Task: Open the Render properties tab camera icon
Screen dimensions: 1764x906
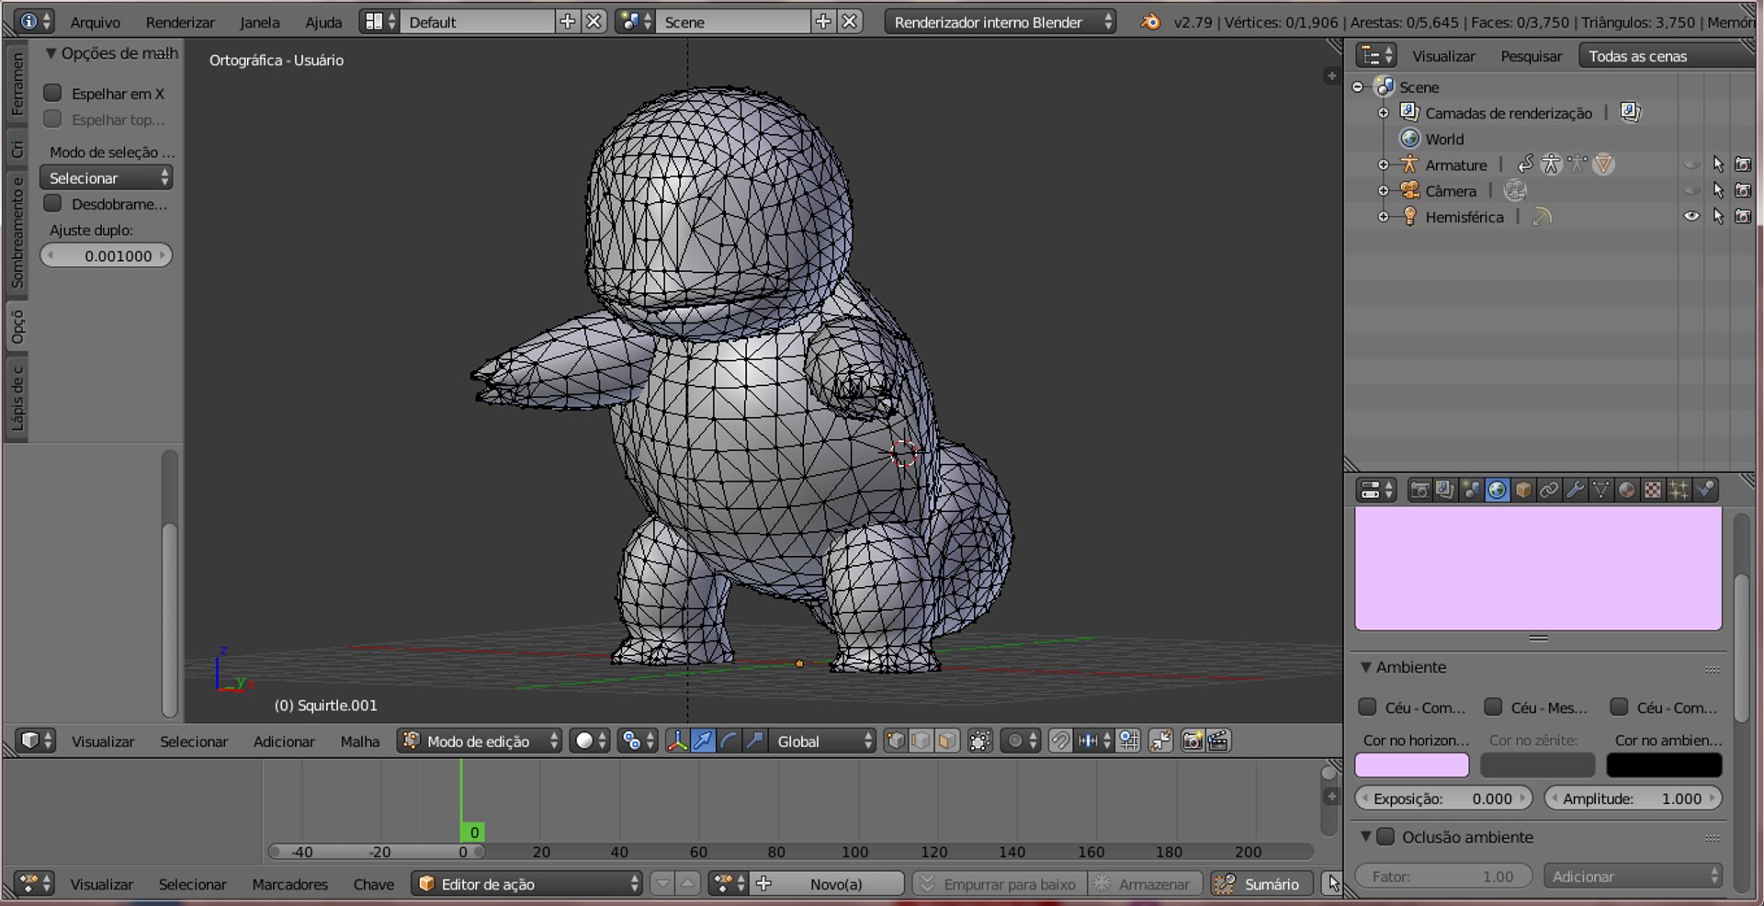Action: pos(1419,491)
